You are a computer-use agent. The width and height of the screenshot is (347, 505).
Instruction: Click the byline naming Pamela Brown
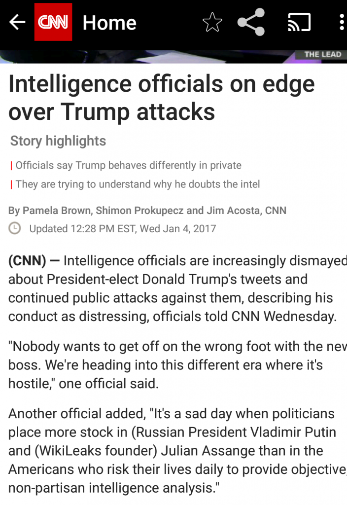[x=147, y=211]
